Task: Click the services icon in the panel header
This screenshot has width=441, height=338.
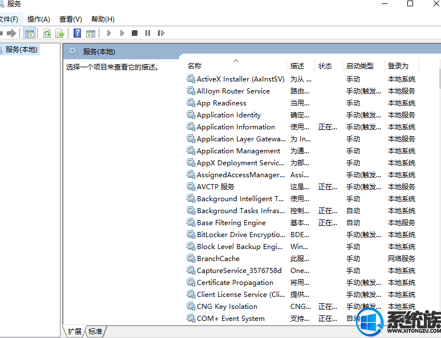Action: point(74,52)
